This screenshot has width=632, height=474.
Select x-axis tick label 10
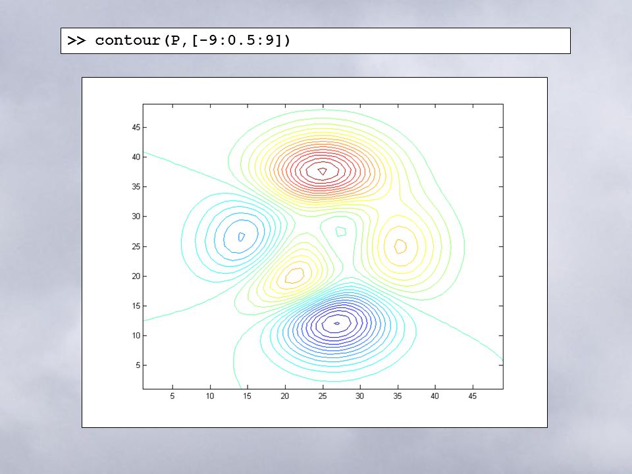click(x=210, y=396)
